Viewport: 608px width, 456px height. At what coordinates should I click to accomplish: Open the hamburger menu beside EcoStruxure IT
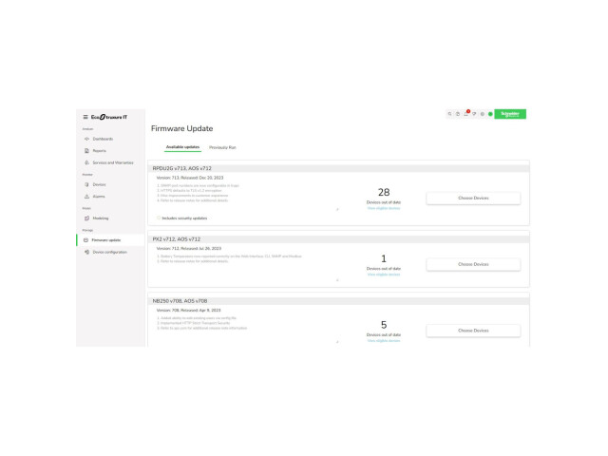pyautogui.click(x=85, y=117)
